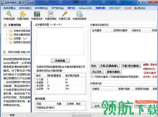158x117 pixels.
Task: Click the 项目 column header under 统计信息
Action: tap(39, 104)
